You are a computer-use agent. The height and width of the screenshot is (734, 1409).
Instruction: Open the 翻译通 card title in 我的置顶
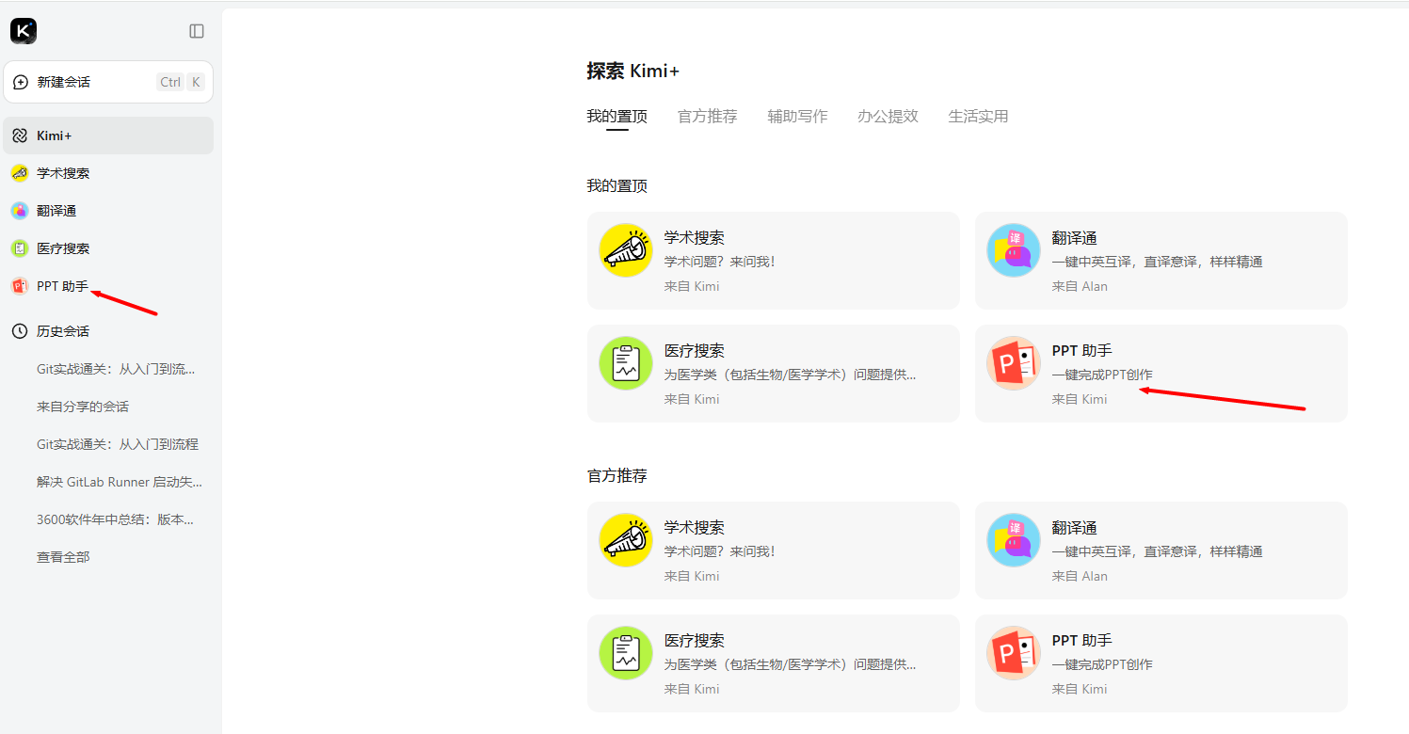coord(1075,238)
